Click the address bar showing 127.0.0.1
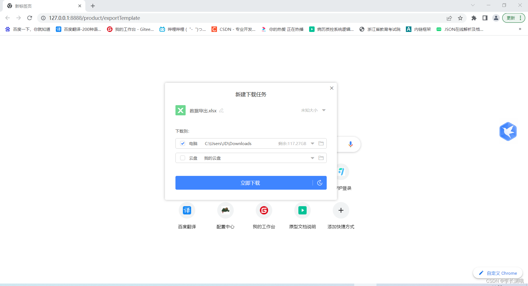 (x=94, y=18)
